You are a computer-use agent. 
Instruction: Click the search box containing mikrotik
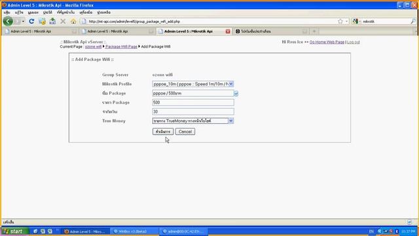click(386, 21)
